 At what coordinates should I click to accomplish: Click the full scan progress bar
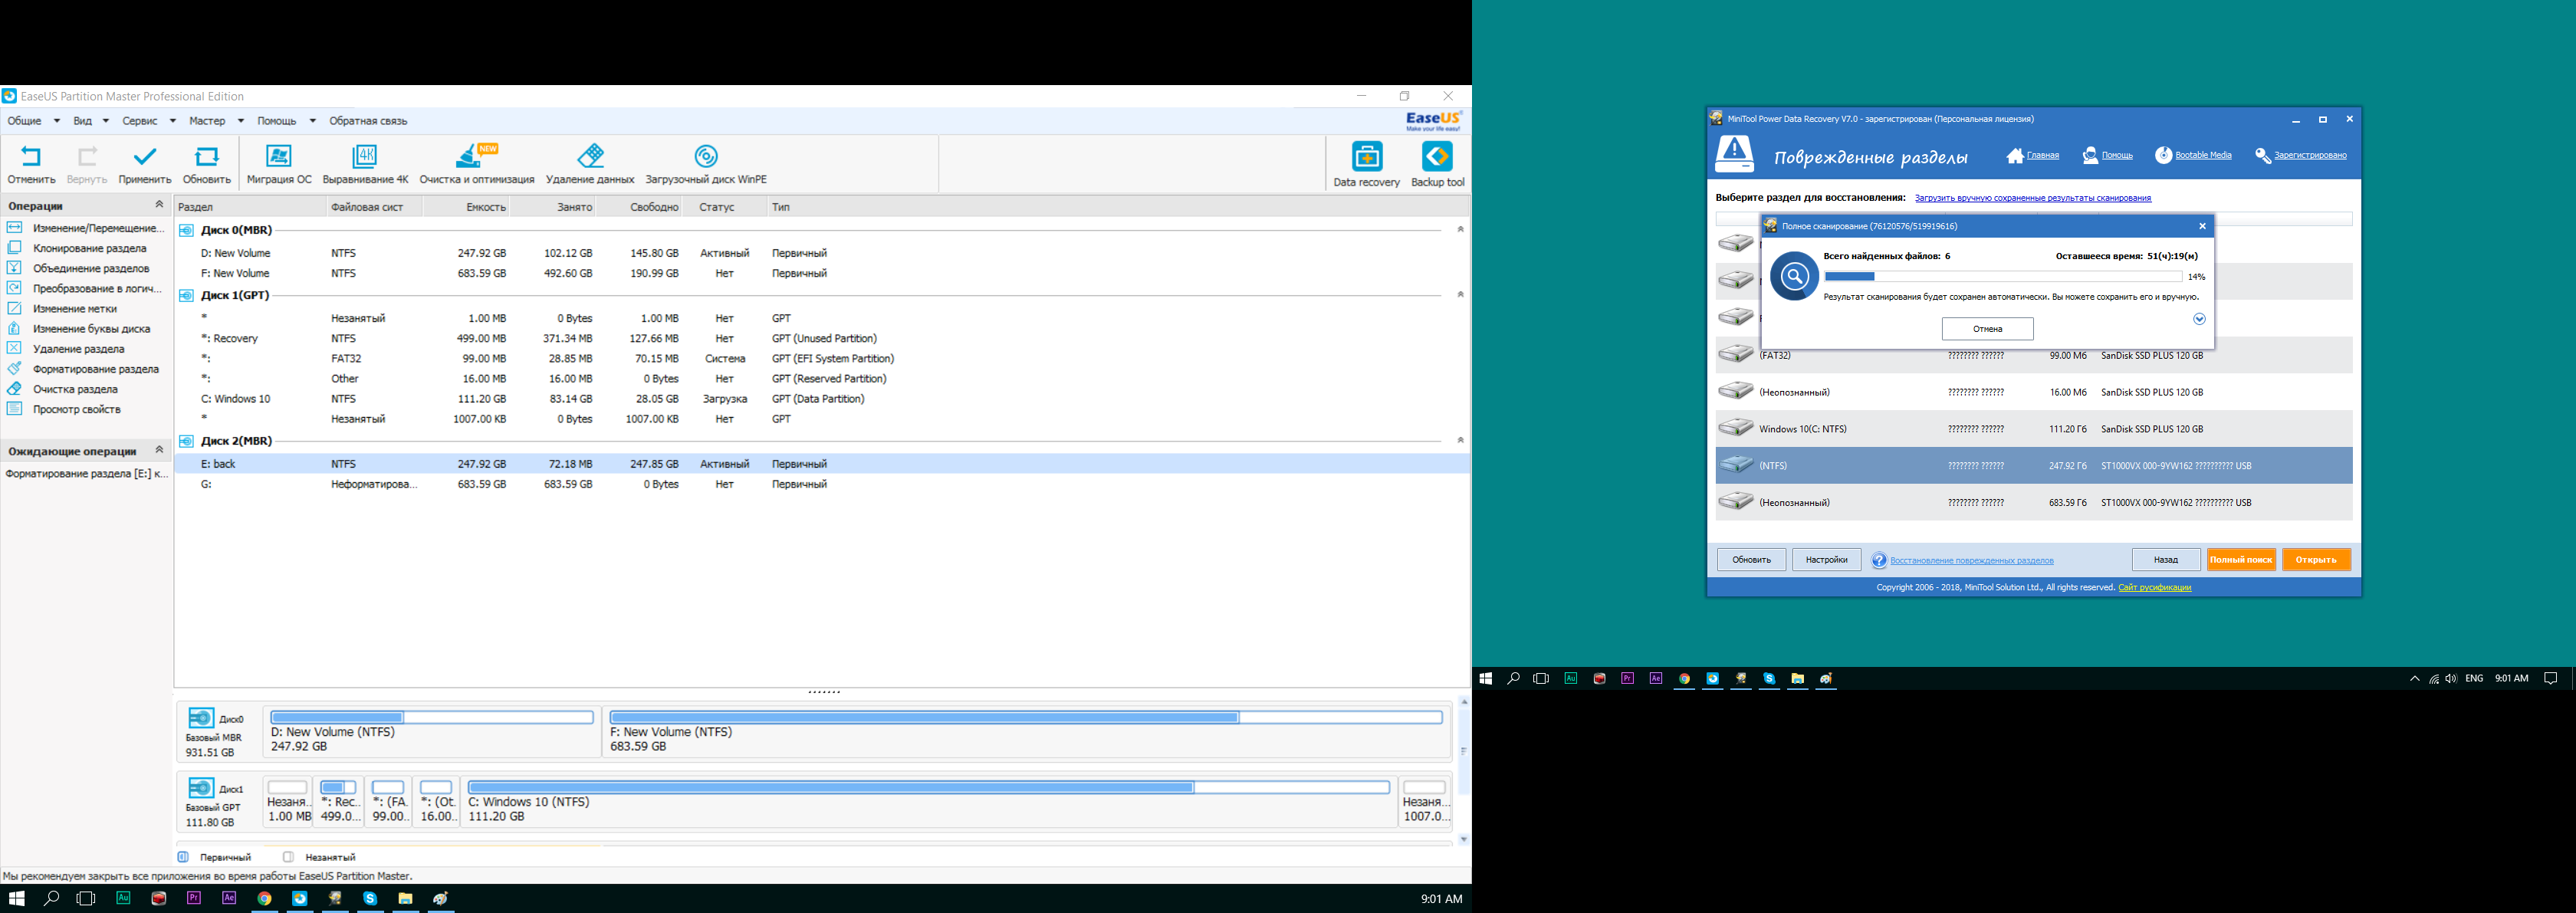point(2003,276)
